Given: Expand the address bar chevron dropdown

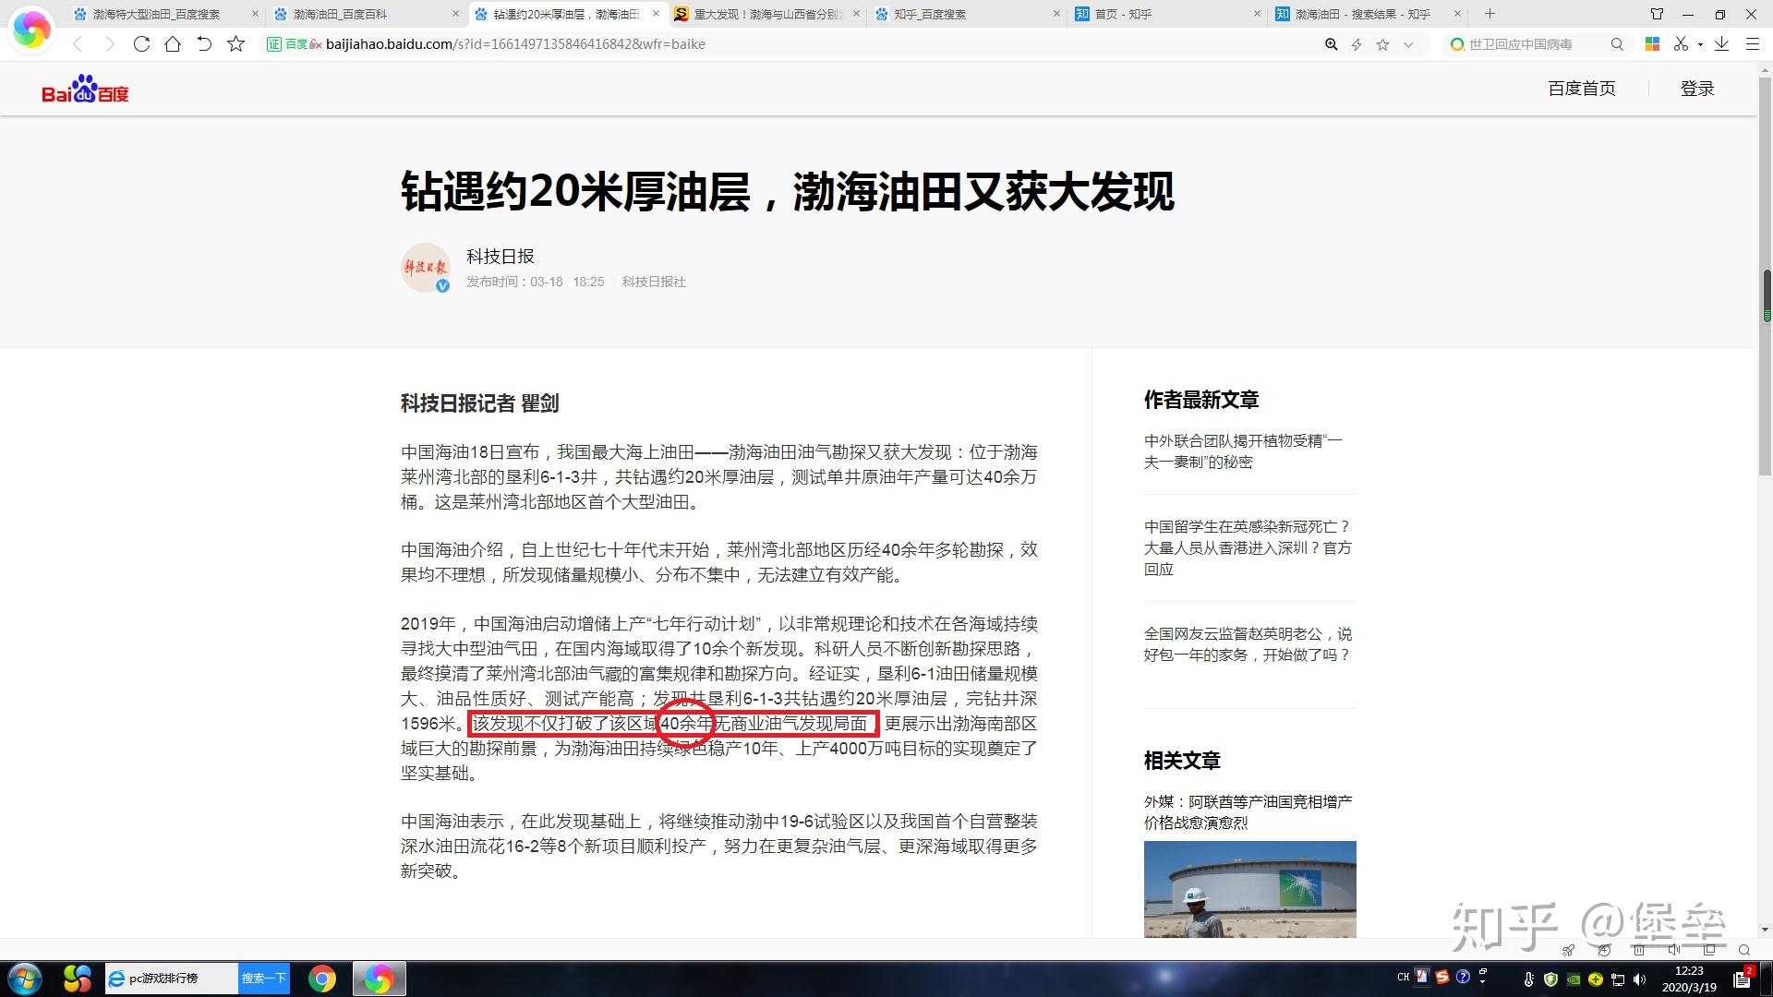Looking at the screenshot, I should coord(1408,44).
